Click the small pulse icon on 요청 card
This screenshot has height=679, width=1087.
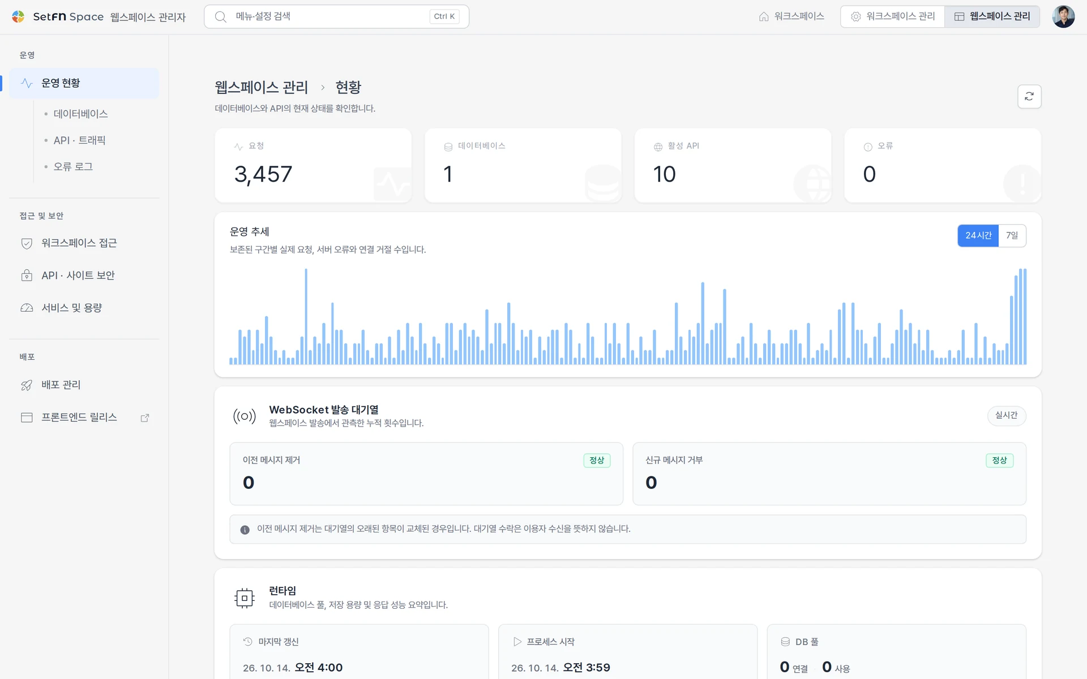point(238,147)
